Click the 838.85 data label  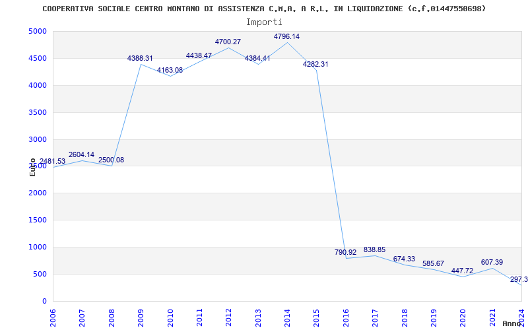click(374, 249)
